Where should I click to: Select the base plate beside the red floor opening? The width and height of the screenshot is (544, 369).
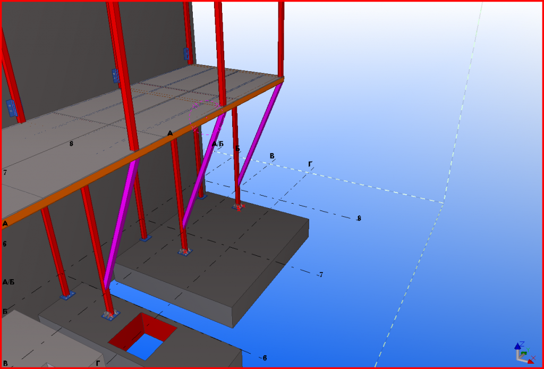(110, 315)
